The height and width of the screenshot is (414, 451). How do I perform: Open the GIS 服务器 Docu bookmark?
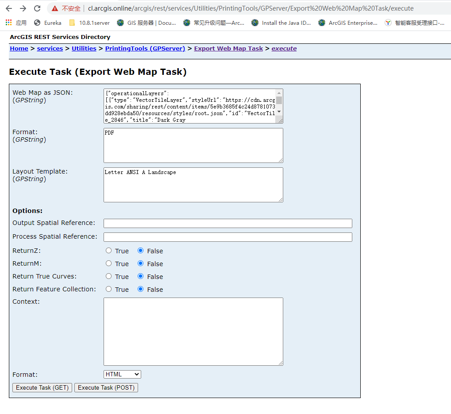coord(146,23)
